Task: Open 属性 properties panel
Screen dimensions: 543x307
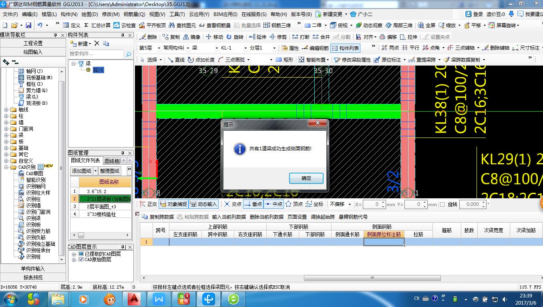Action: coord(290,48)
